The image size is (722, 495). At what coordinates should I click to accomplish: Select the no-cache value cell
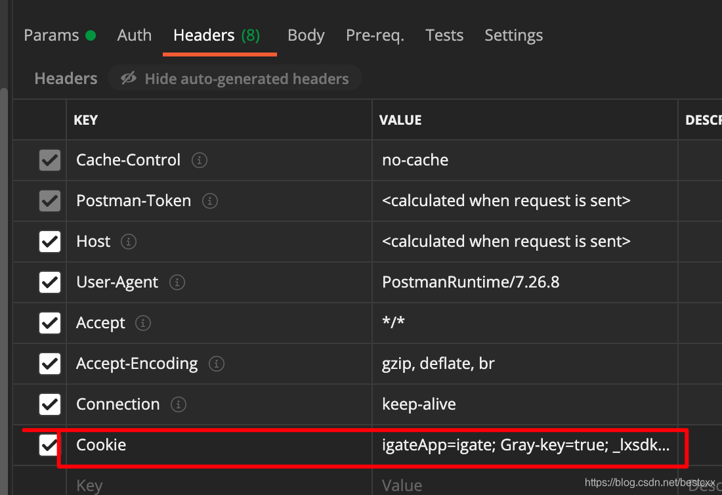pos(525,160)
